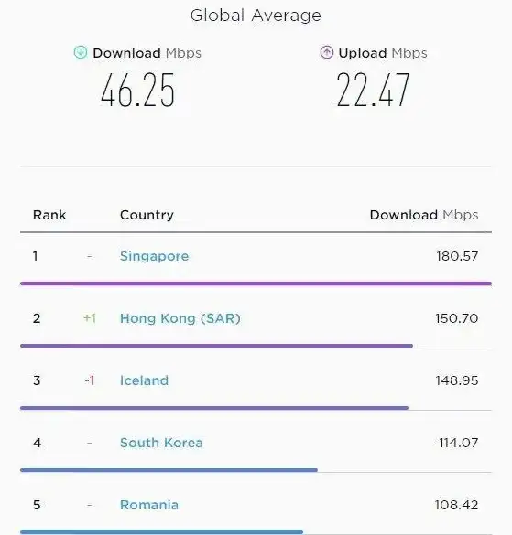This screenshot has height=535, width=512.
Task: Open the South Korea country link
Action: (x=161, y=443)
